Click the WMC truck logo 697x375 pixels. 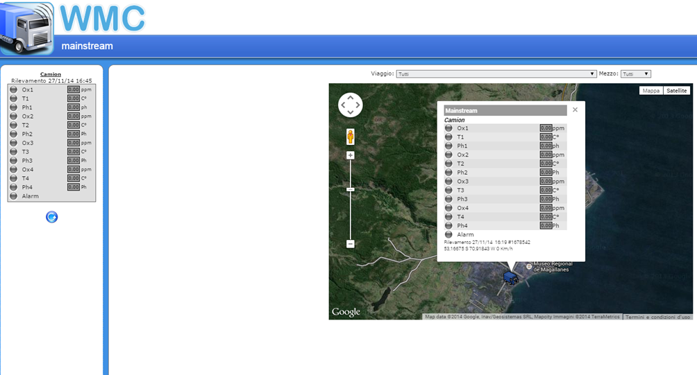[x=27, y=28]
